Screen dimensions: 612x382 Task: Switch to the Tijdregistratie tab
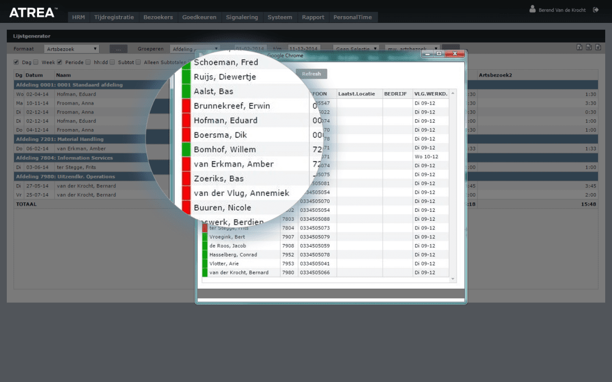click(114, 17)
